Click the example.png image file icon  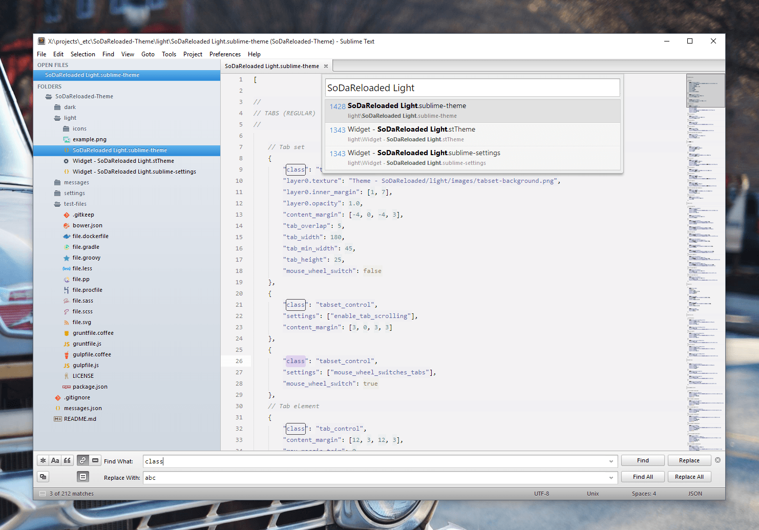66,139
